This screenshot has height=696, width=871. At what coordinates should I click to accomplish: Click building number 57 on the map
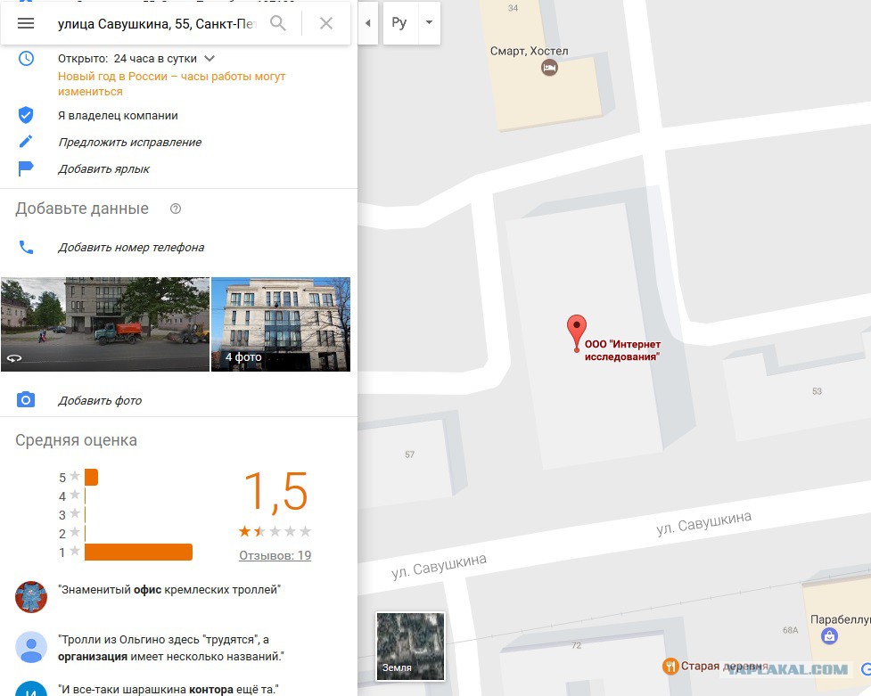click(409, 454)
